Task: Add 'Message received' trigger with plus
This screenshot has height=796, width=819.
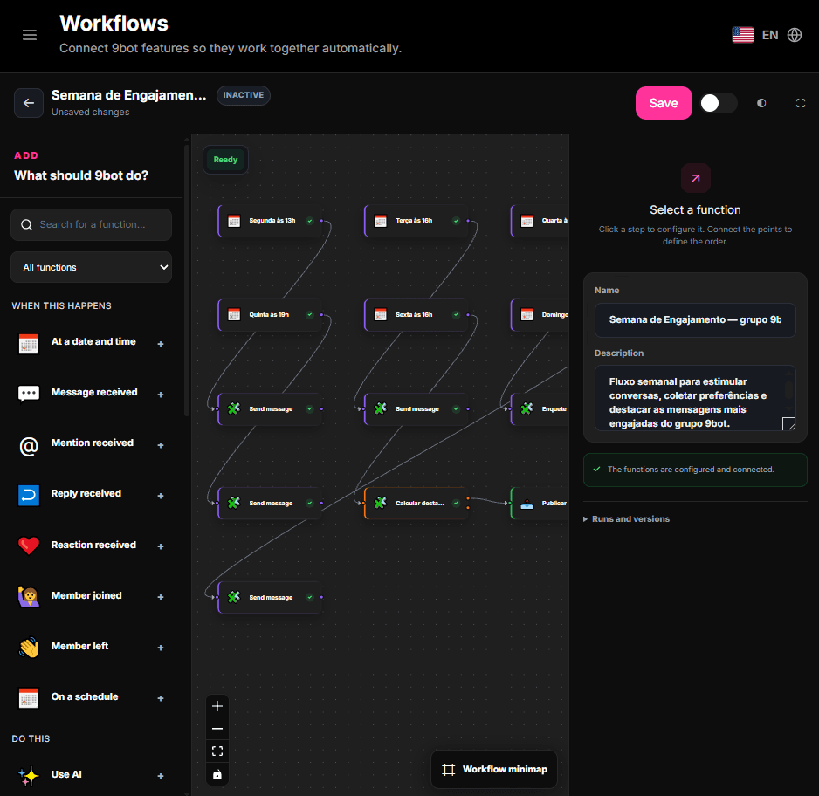Action: click(x=161, y=395)
